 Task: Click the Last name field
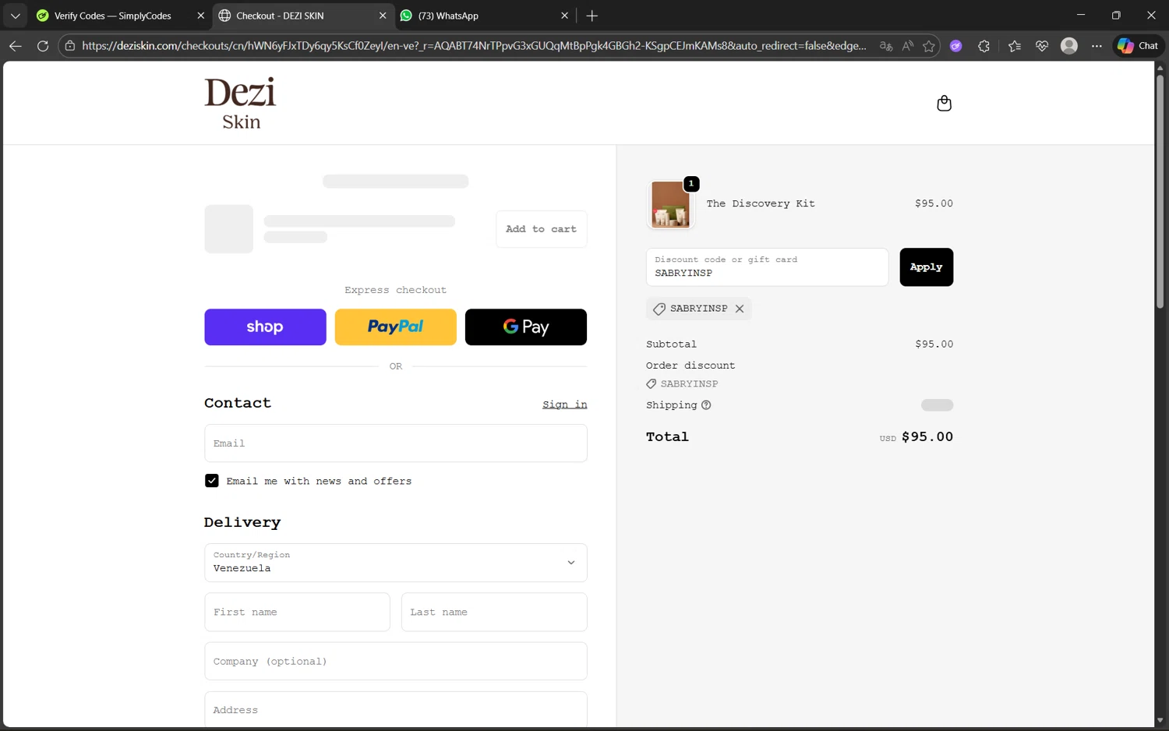(494, 613)
